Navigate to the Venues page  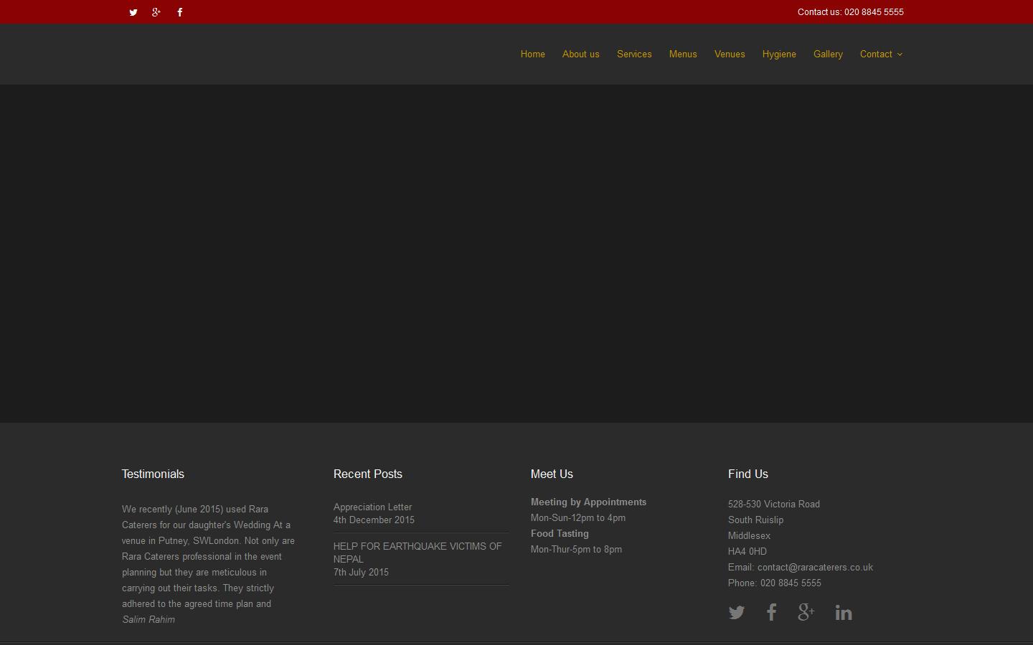point(730,54)
